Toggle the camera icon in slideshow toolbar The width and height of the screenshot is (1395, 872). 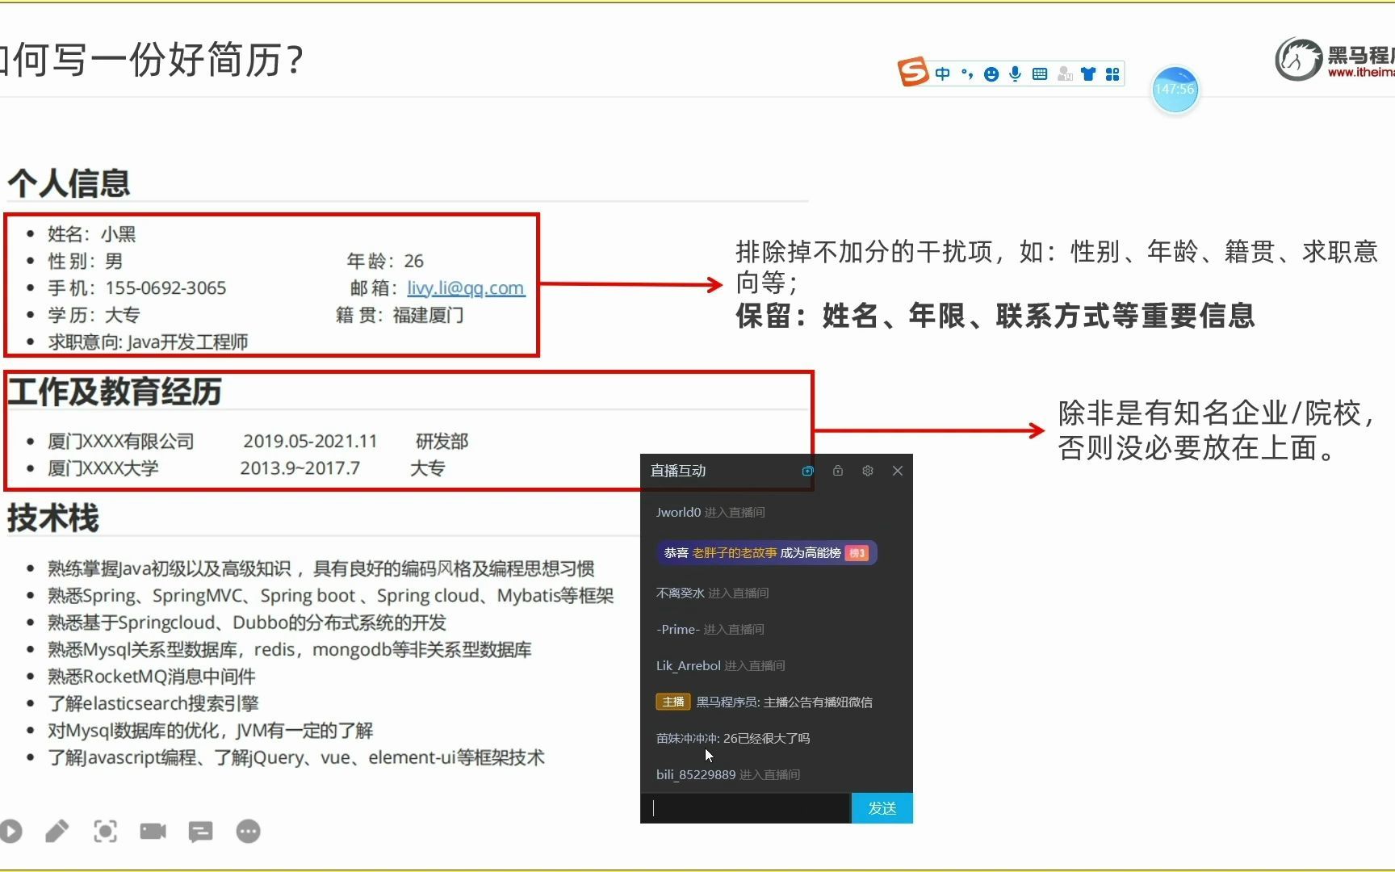coord(153,831)
